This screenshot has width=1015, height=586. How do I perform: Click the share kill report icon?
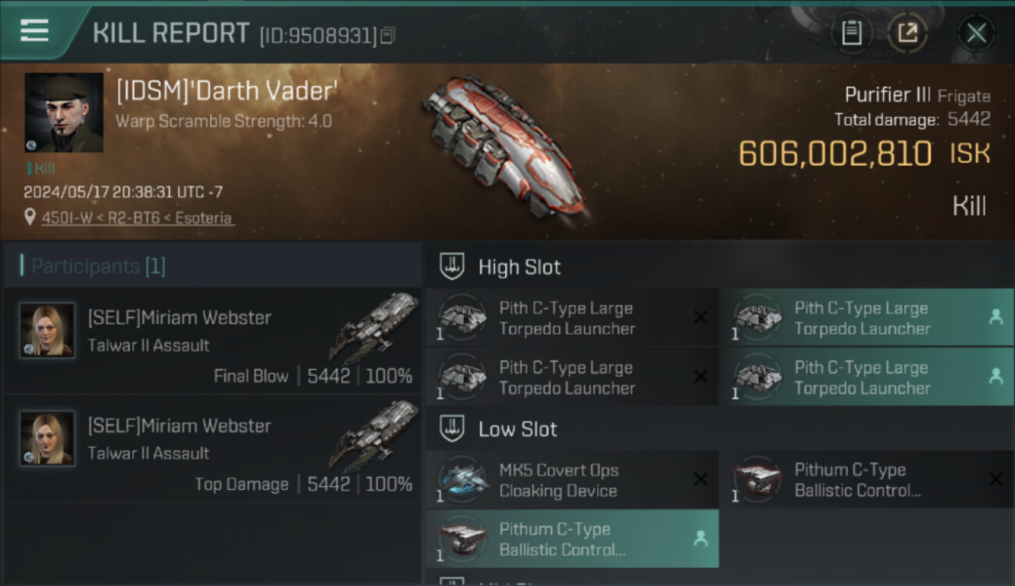(x=907, y=33)
